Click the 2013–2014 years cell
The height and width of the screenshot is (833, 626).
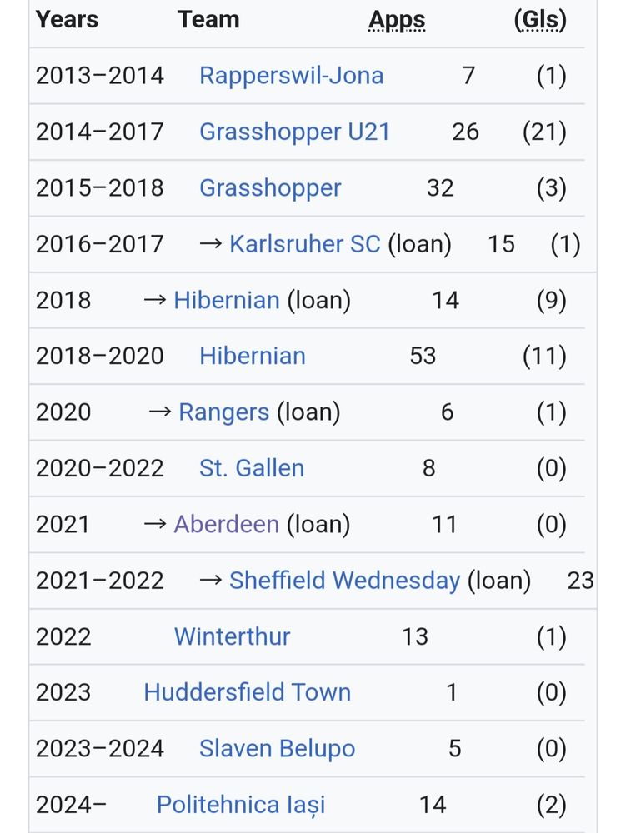[x=100, y=76]
